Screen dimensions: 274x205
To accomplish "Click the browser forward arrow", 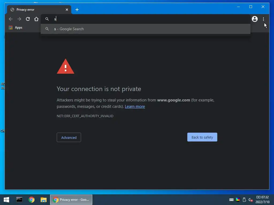I will coord(19,19).
